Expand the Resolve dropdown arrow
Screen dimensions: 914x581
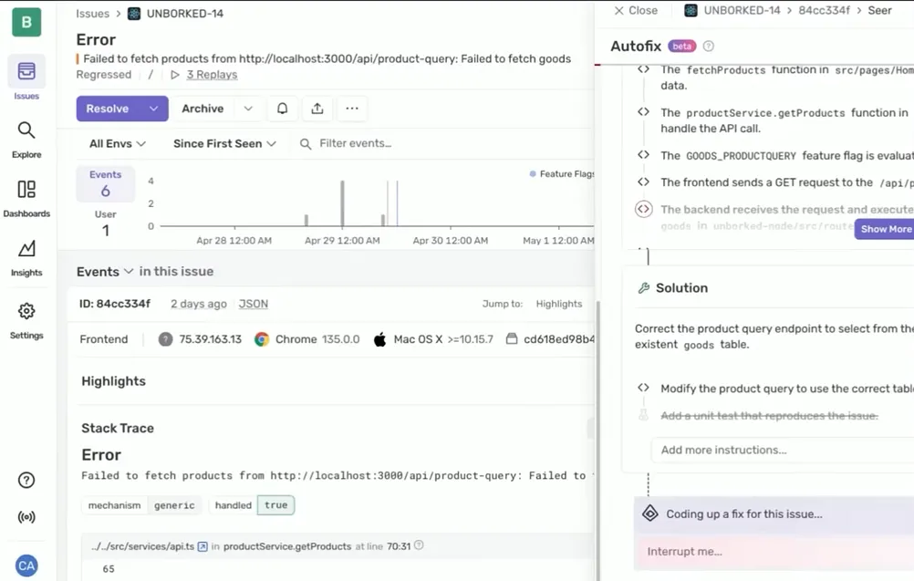pos(154,109)
